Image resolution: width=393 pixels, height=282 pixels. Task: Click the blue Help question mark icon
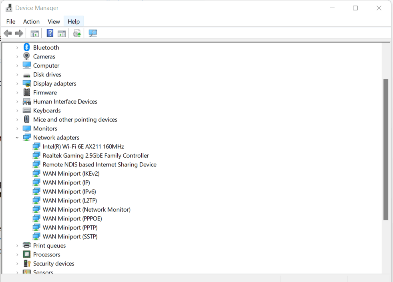click(x=50, y=34)
